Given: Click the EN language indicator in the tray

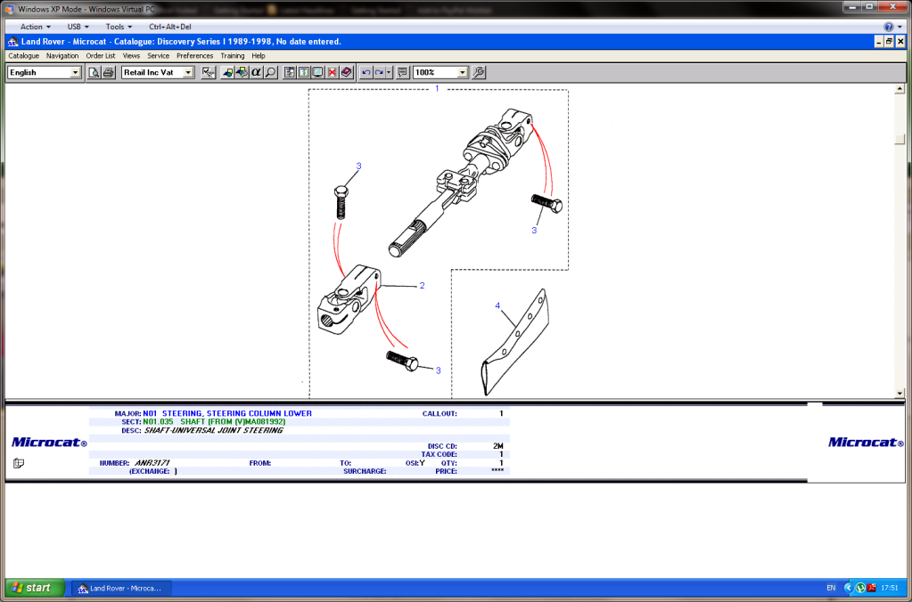Looking at the screenshot, I should [x=831, y=588].
